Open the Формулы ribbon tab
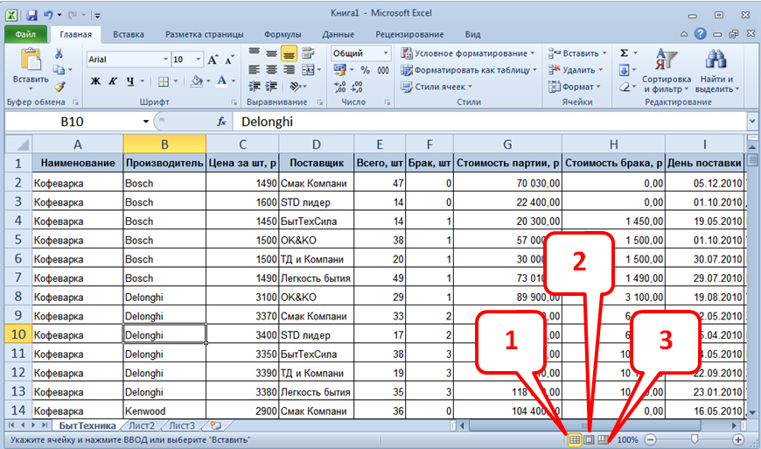 [x=282, y=35]
